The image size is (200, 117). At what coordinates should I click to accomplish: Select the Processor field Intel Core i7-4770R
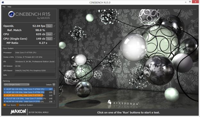tap(35, 53)
